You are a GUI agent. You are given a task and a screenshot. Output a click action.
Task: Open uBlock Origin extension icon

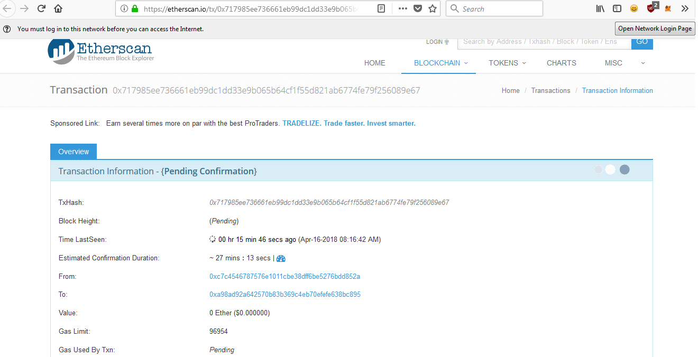652,8
